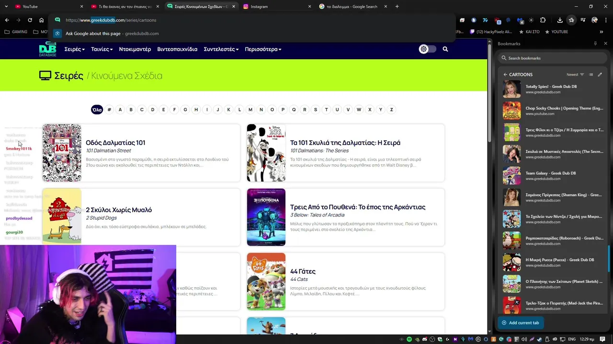Viewport: 613px width, 344px height.
Task: Open the 44 Γάτες series title
Action: (303, 271)
